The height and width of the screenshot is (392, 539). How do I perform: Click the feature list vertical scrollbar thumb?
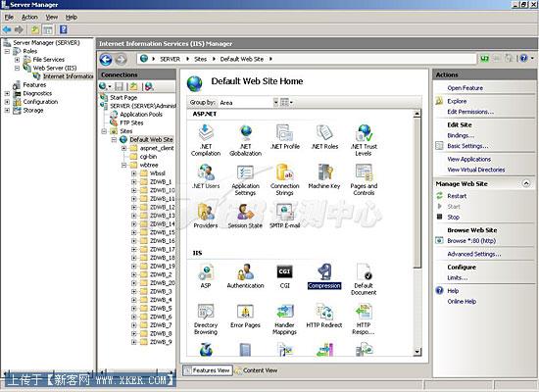coord(416,193)
